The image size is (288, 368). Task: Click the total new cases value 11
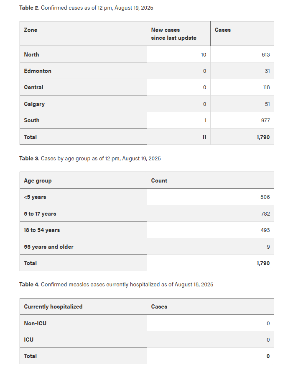204,137
